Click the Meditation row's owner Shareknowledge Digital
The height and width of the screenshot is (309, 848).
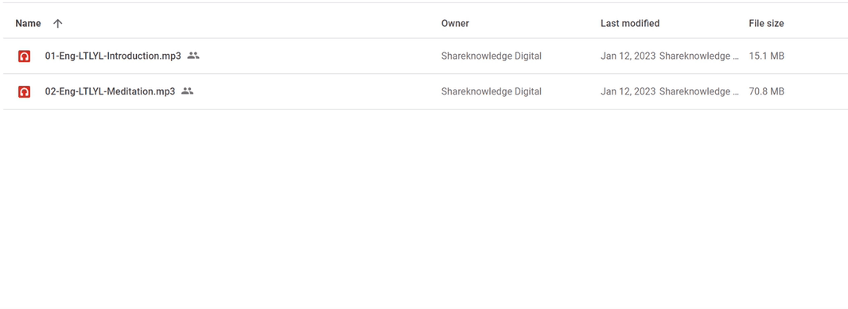(x=491, y=91)
